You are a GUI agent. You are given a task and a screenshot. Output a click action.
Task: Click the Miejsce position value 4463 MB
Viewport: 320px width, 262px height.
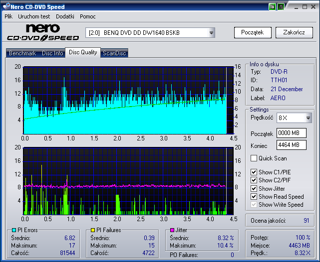pos(299,245)
